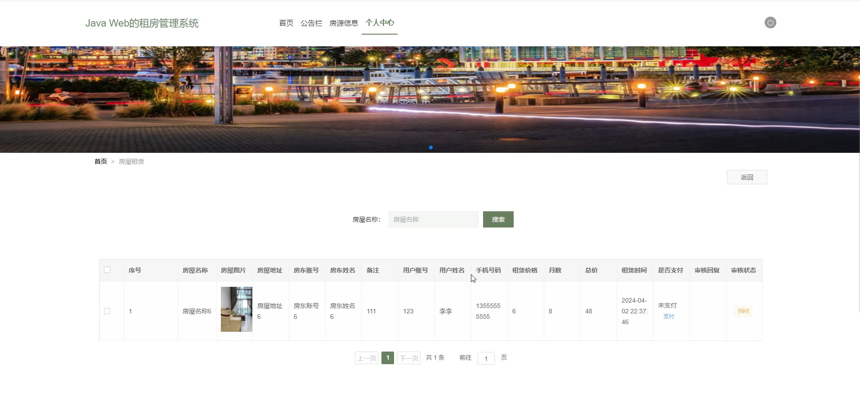
Task: Click the 上一页 pagination button
Action: click(x=367, y=358)
